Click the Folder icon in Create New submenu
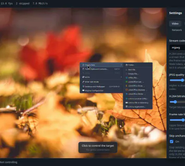Viewport: 185px width, 166px height. pos(127,65)
